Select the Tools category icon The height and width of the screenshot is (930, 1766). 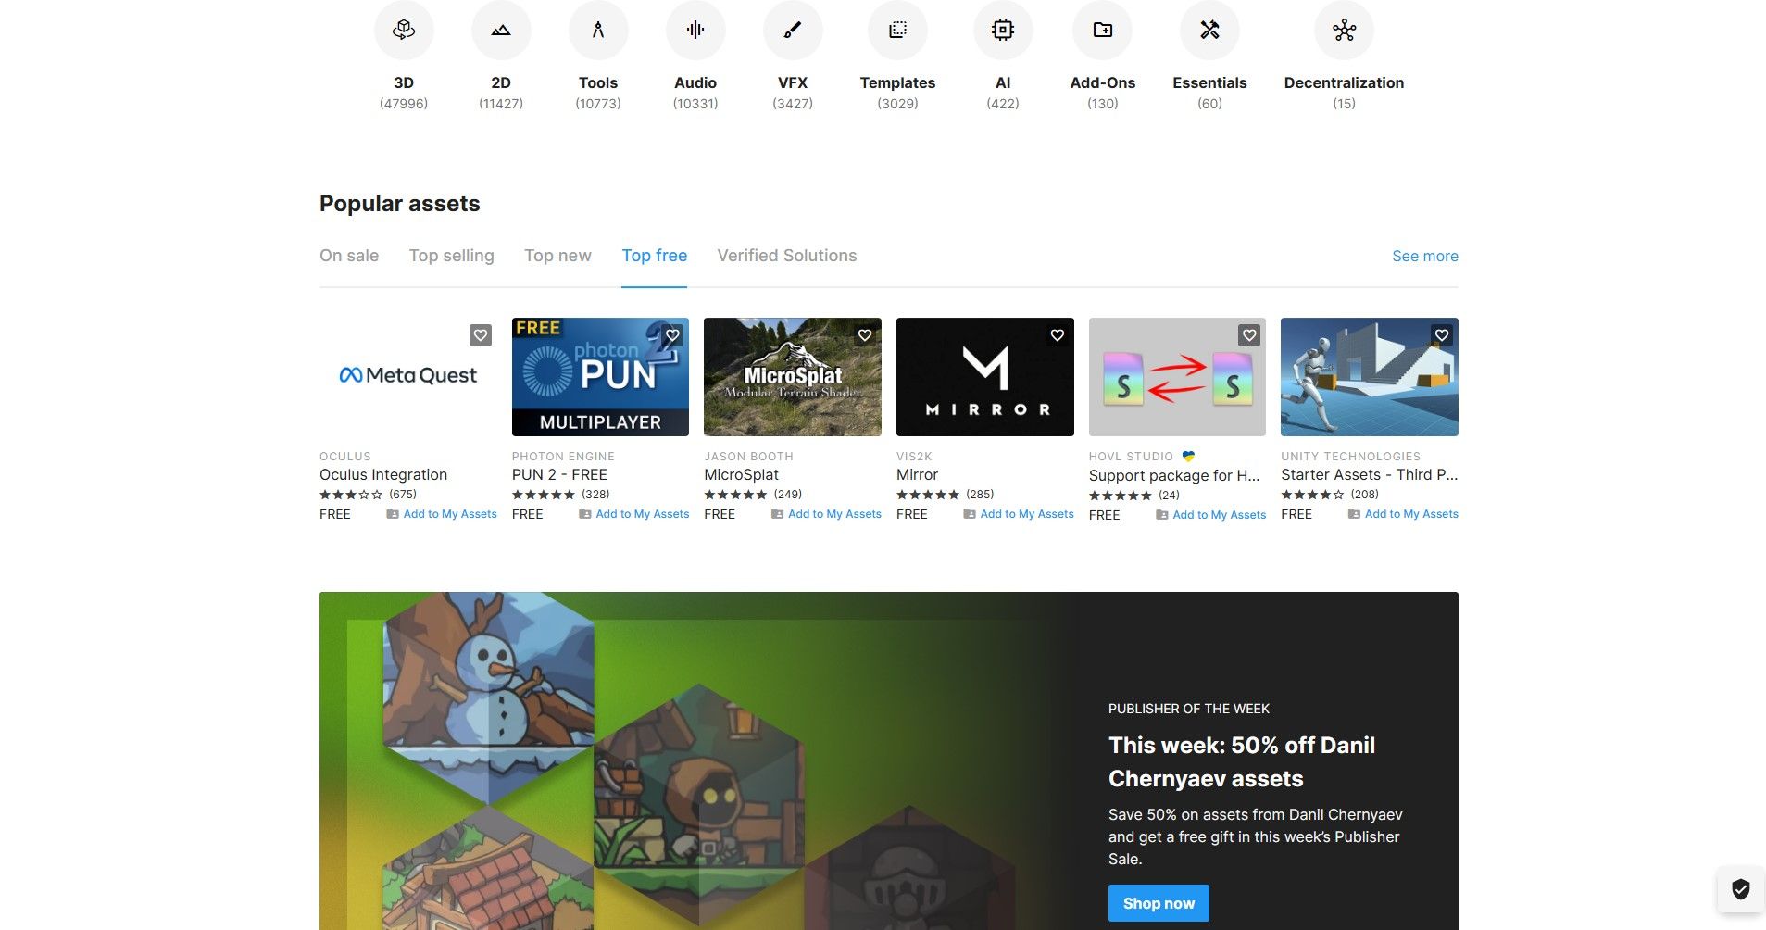(x=598, y=30)
